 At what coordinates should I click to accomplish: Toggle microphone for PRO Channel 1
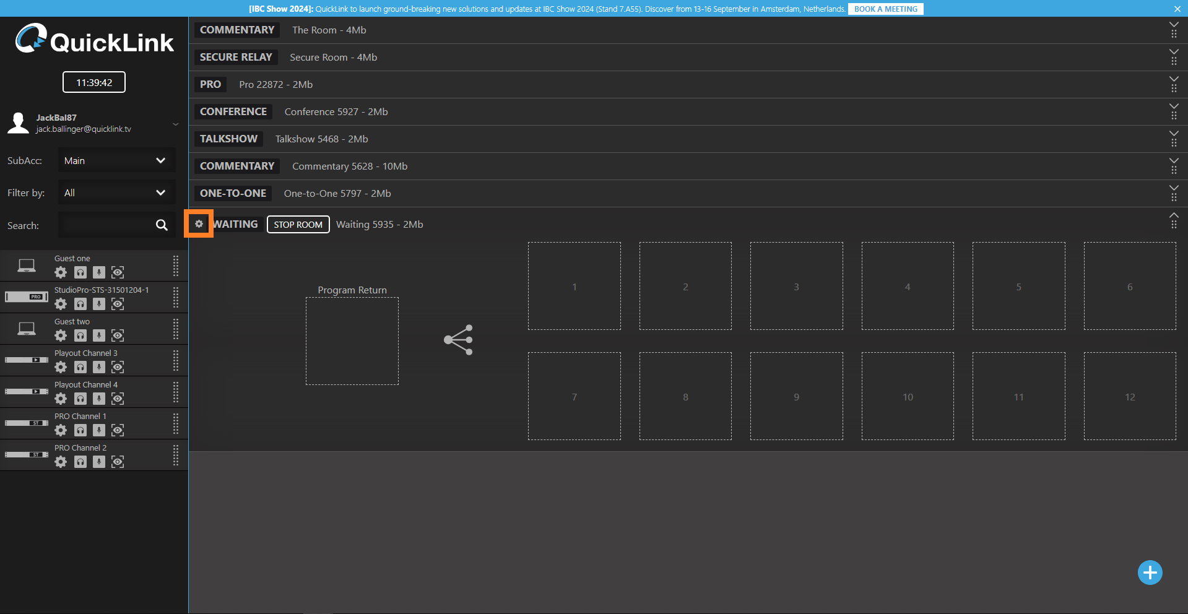click(99, 430)
